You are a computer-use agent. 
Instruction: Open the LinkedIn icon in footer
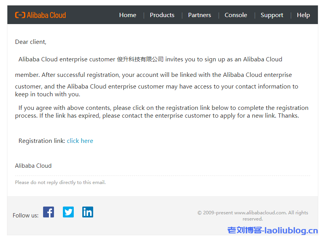click(88, 212)
